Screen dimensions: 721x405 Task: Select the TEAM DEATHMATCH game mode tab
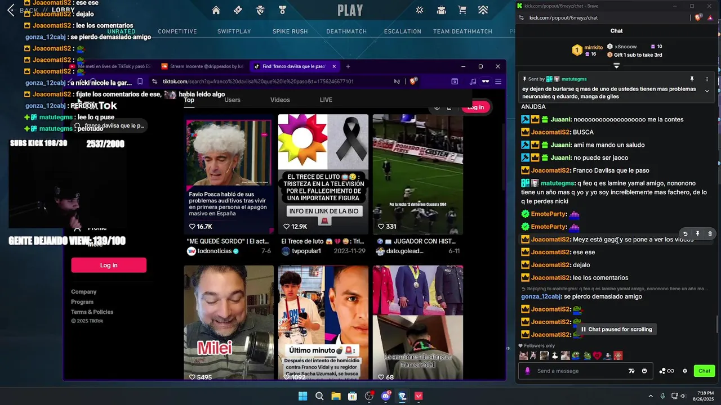tap(462, 31)
